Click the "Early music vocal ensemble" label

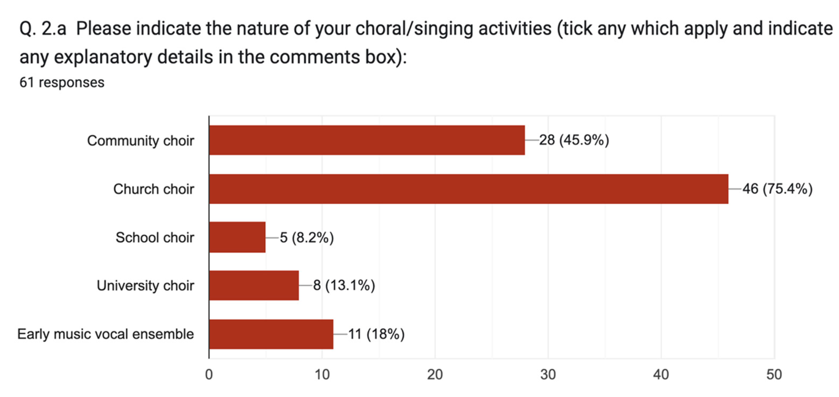(106, 334)
